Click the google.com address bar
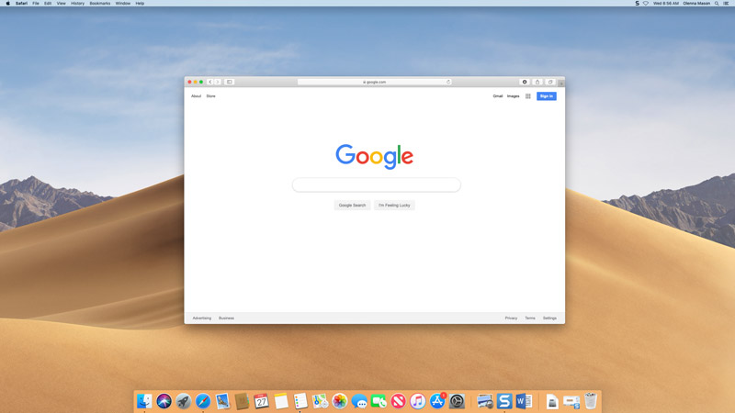The height and width of the screenshot is (413, 735). 375,82
